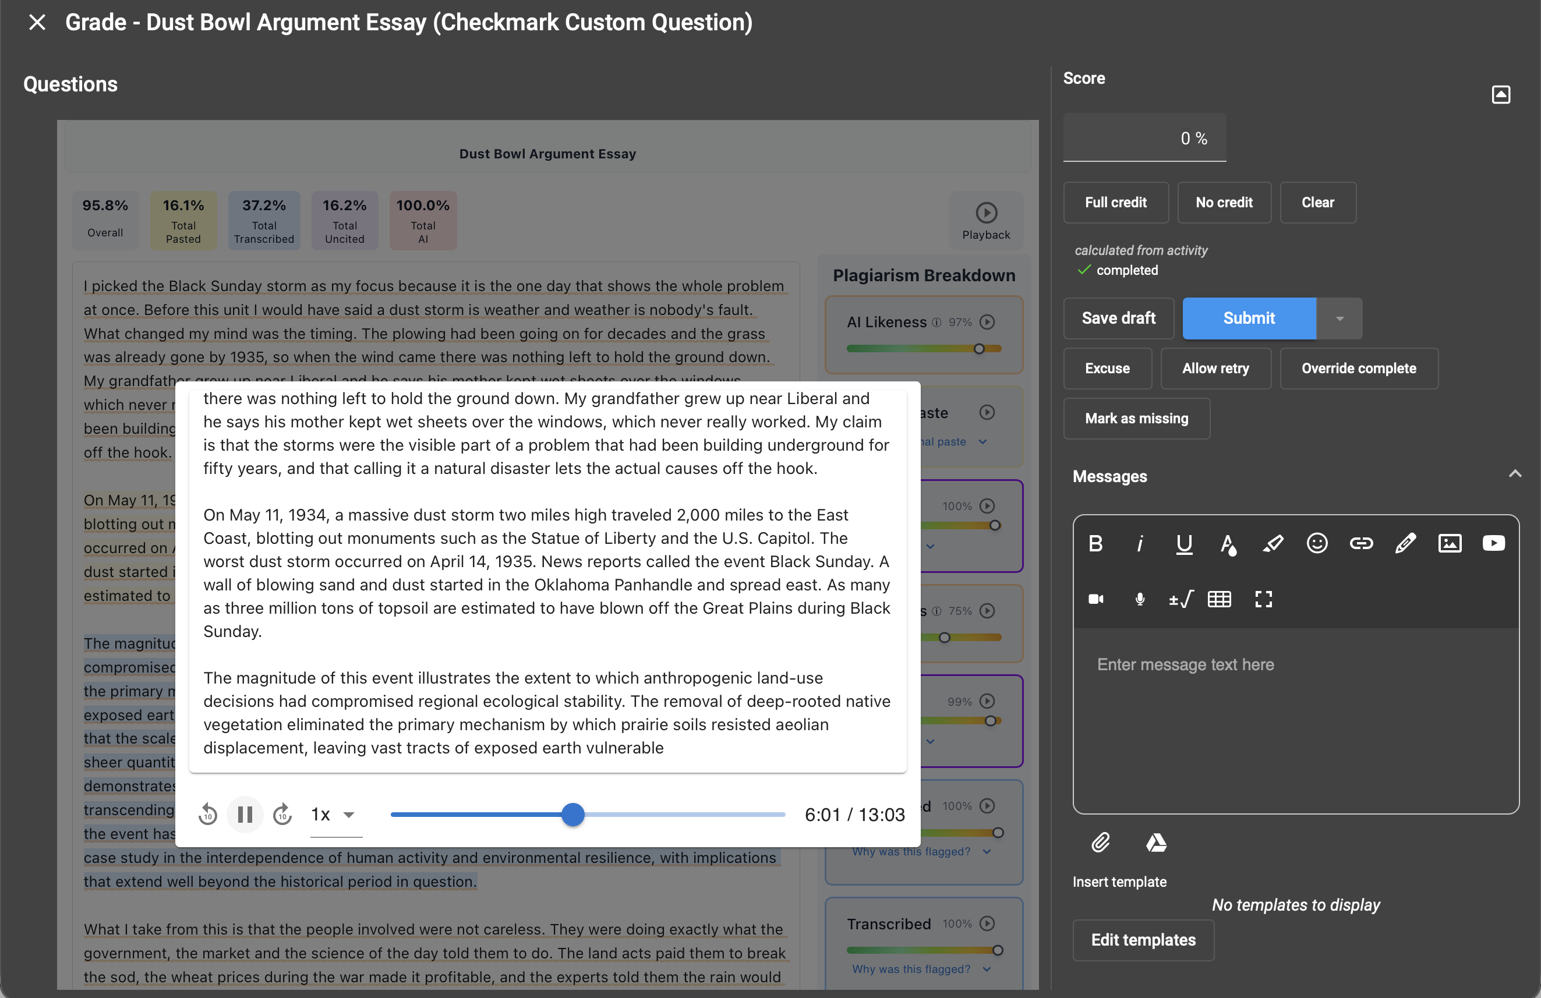This screenshot has height=998, width=1541.
Task: Expand Why was this flagged under Transcribed
Action: [x=921, y=969]
